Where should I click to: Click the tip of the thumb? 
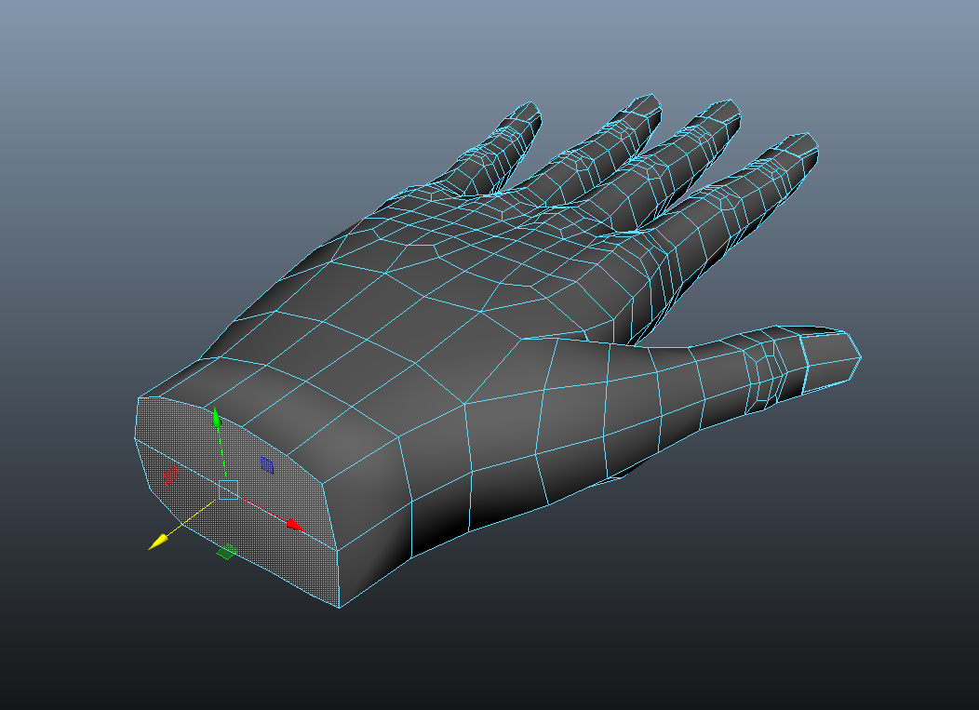coord(852,354)
